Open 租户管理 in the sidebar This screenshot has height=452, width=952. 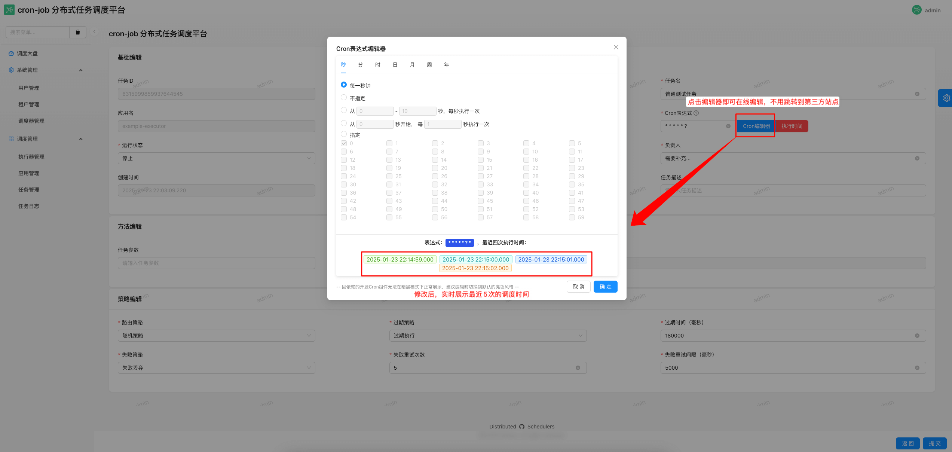[x=29, y=104]
